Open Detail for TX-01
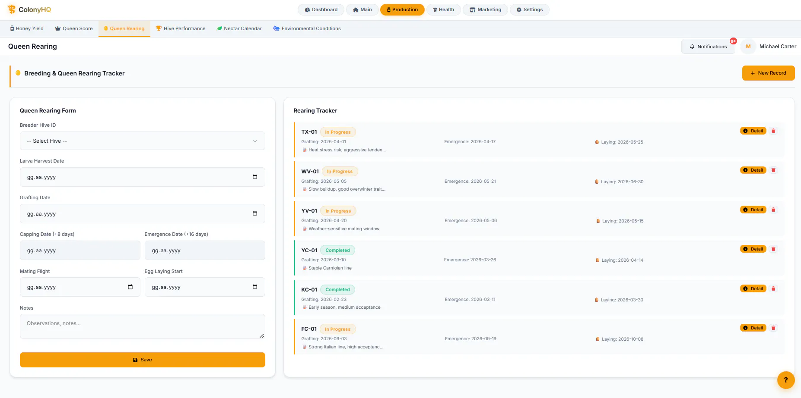This screenshot has width=801, height=398. click(x=753, y=131)
